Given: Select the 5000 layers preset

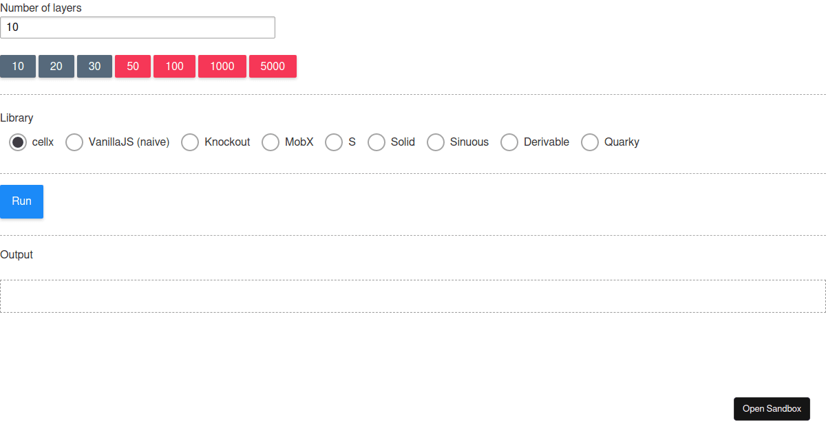Looking at the screenshot, I should tap(273, 66).
